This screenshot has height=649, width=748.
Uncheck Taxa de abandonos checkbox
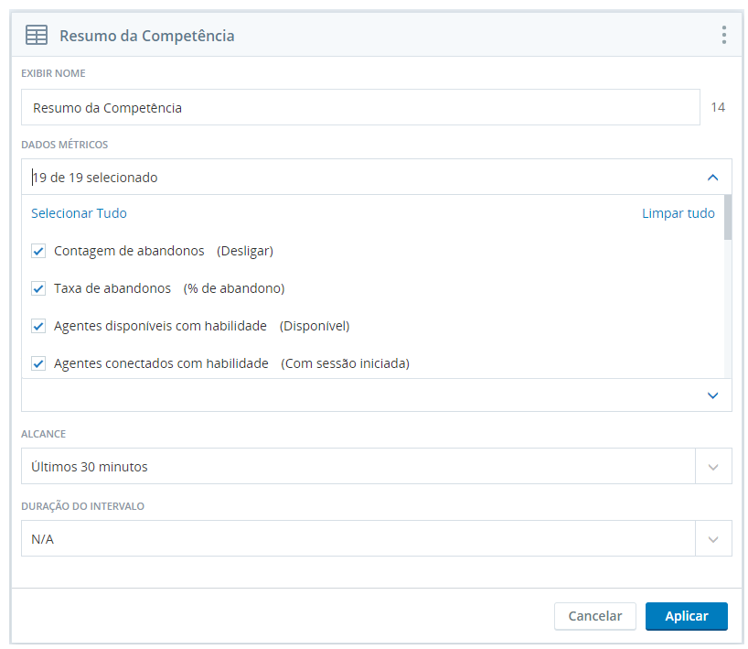coord(38,288)
